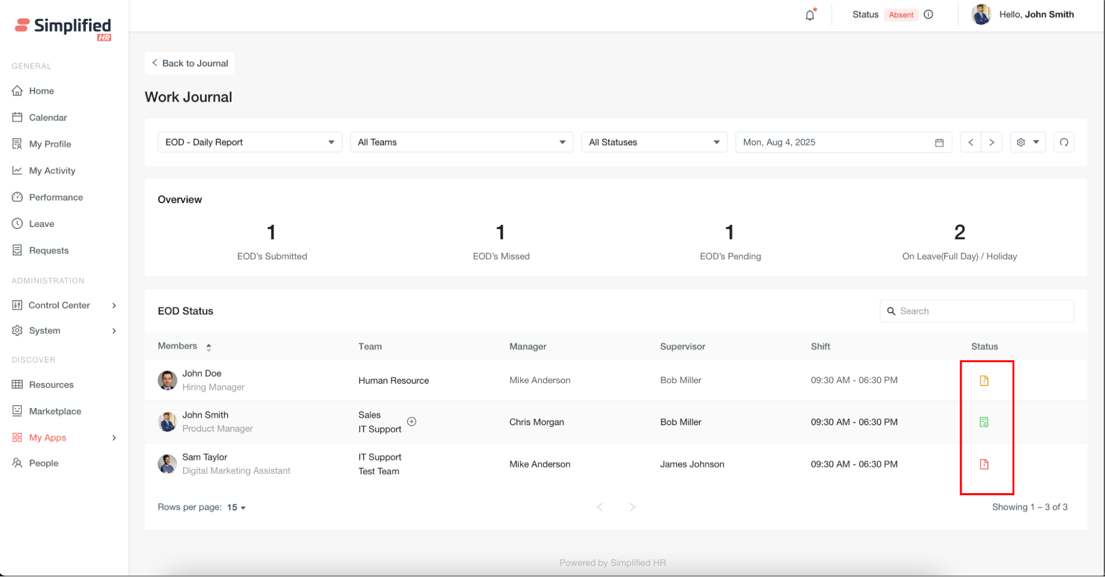
Task: Open Sam Taylor's missed EOD status icon
Action: (x=984, y=464)
